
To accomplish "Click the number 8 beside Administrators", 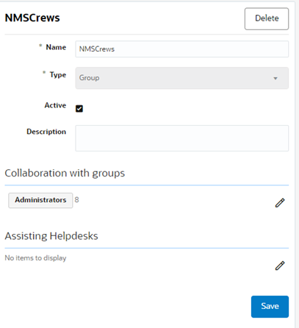I will coord(76,200).
